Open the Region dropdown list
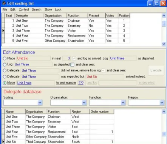Image resolution: width=167 pixels, height=144 pixels. 162,103
